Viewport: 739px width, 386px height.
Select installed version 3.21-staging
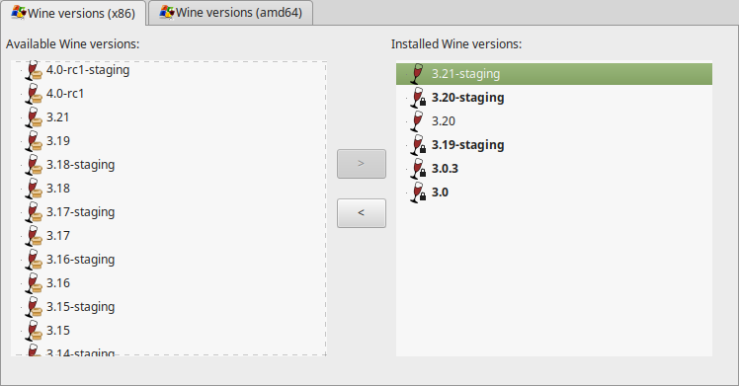click(x=554, y=74)
